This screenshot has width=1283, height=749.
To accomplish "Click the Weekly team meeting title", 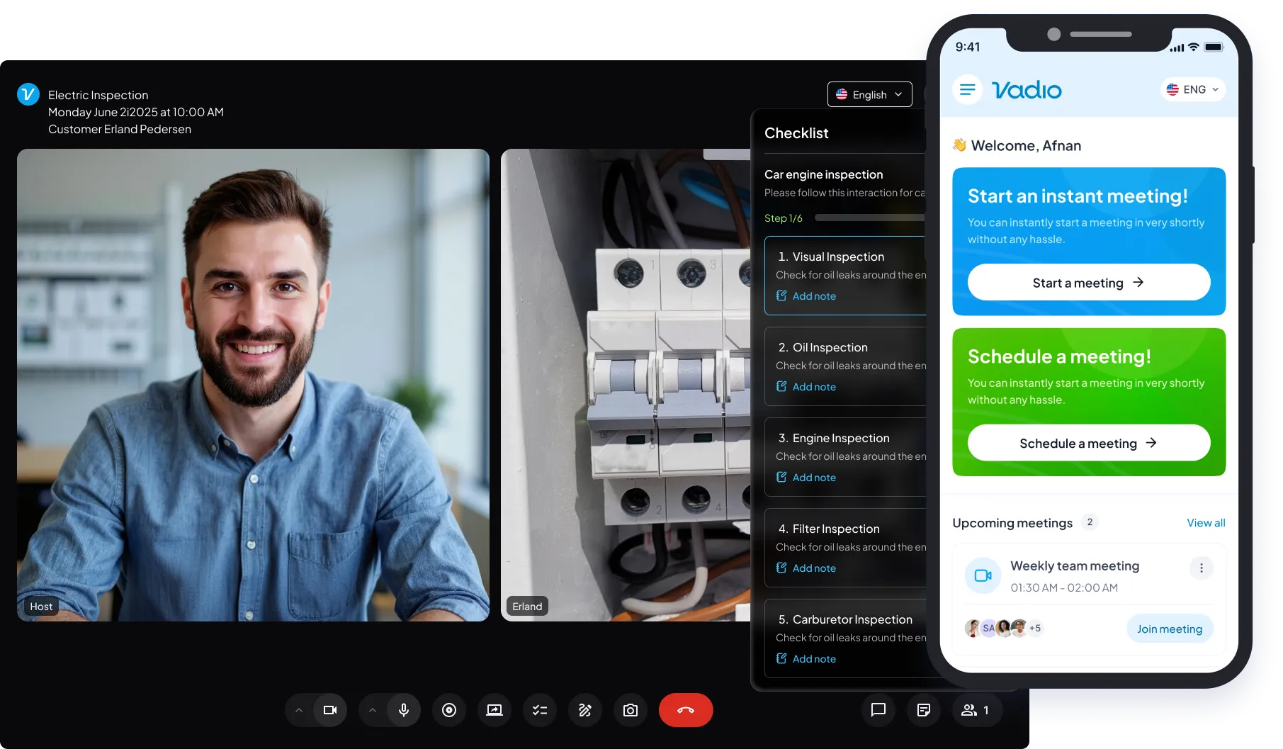I will (x=1075, y=566).
